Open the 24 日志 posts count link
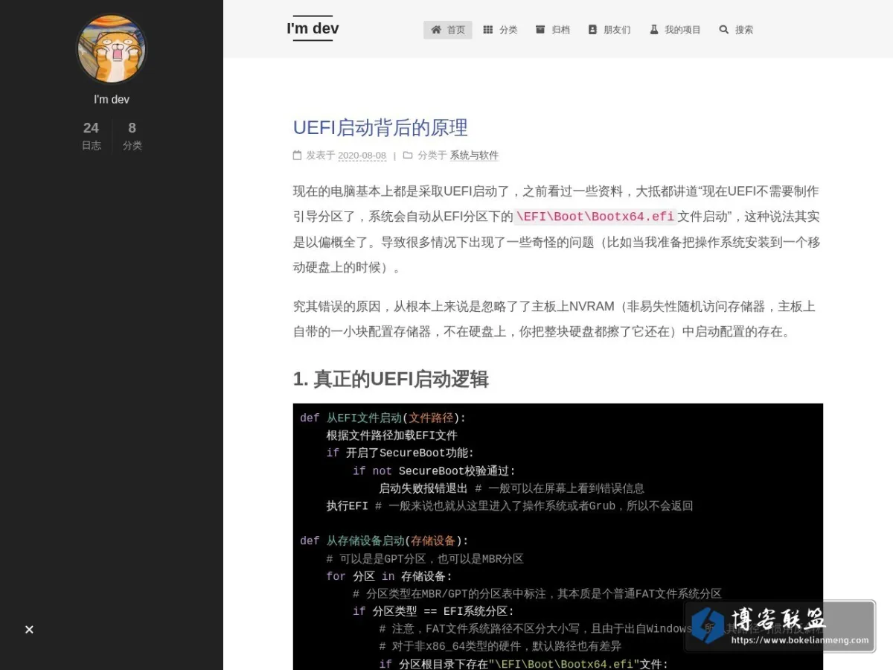The image size is (893, 670). [x=91, y=135]
